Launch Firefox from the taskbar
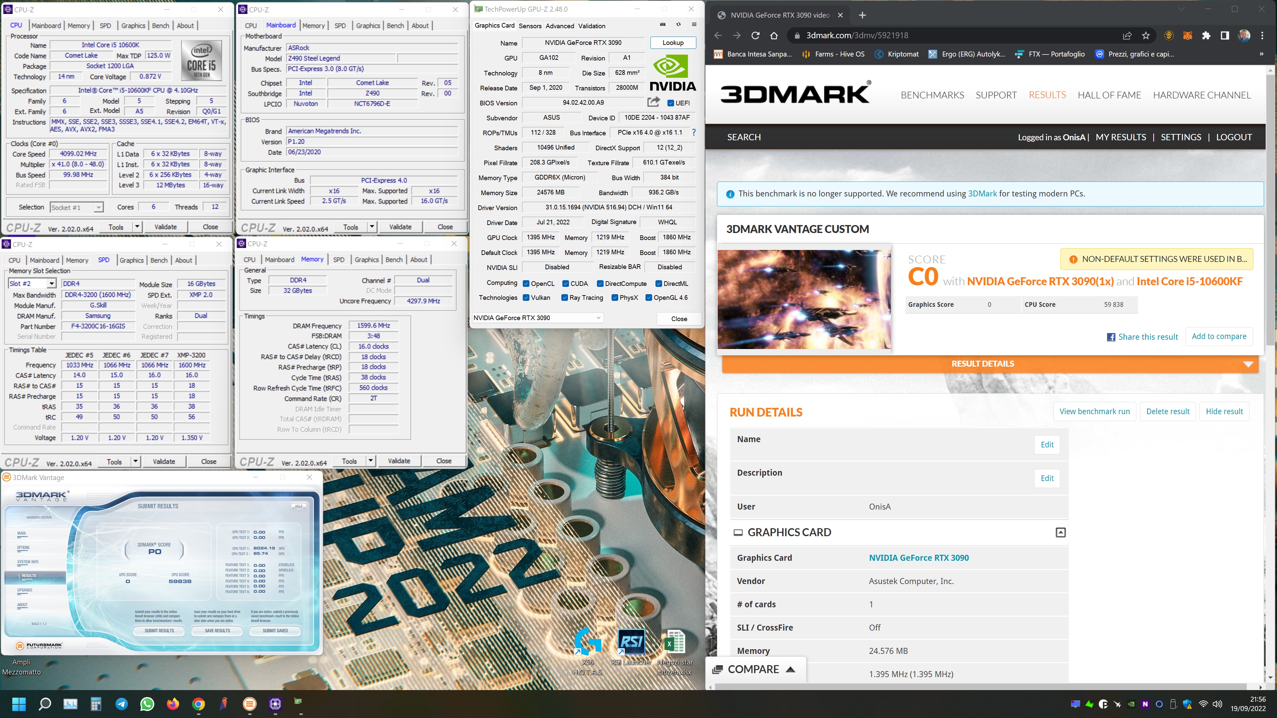The height and width of the screenshot is (718, 1277). (x=173, y=704)
